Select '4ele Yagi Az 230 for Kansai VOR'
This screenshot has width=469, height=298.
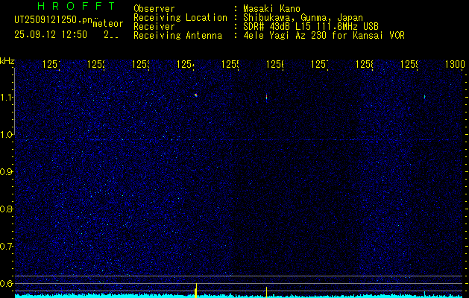pos(324,36)
